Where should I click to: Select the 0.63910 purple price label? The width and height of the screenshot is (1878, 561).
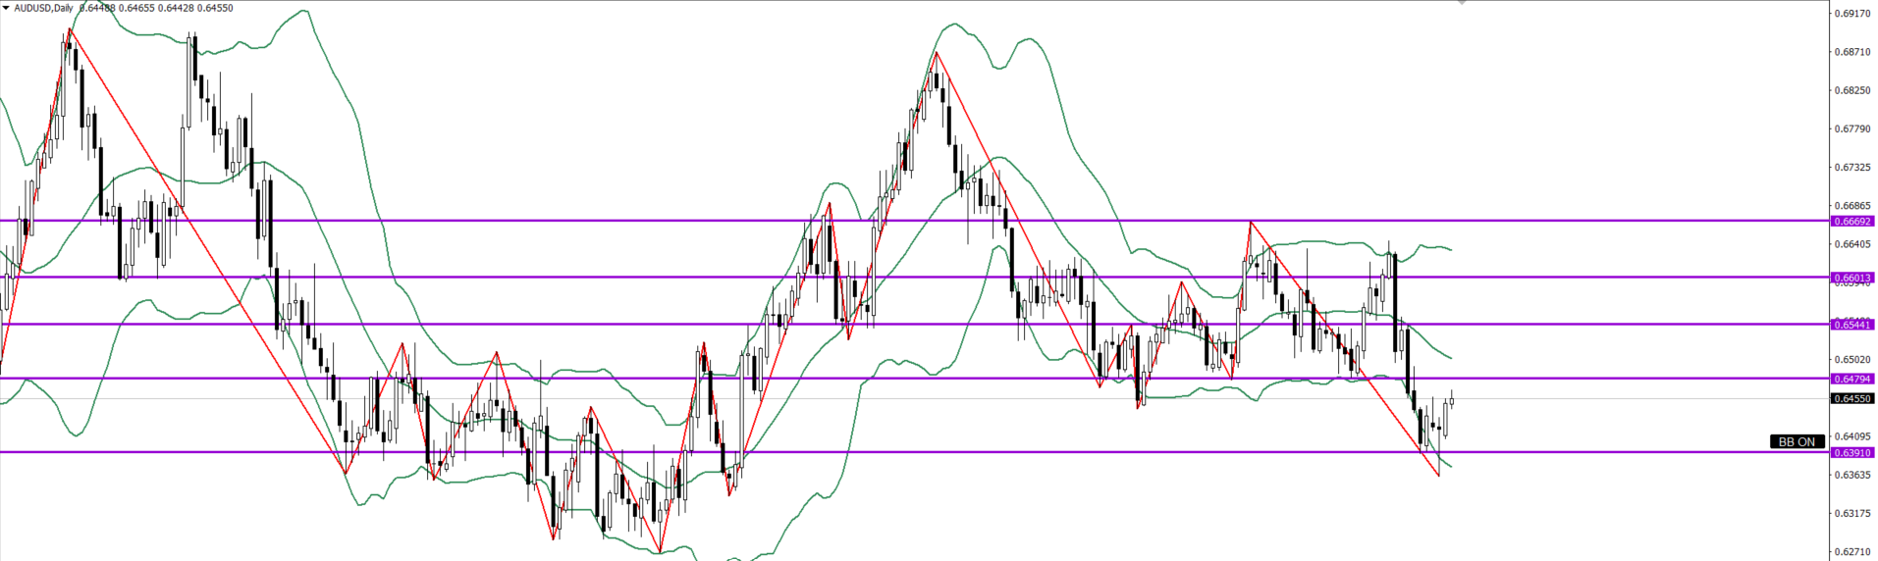[1852, 453]
